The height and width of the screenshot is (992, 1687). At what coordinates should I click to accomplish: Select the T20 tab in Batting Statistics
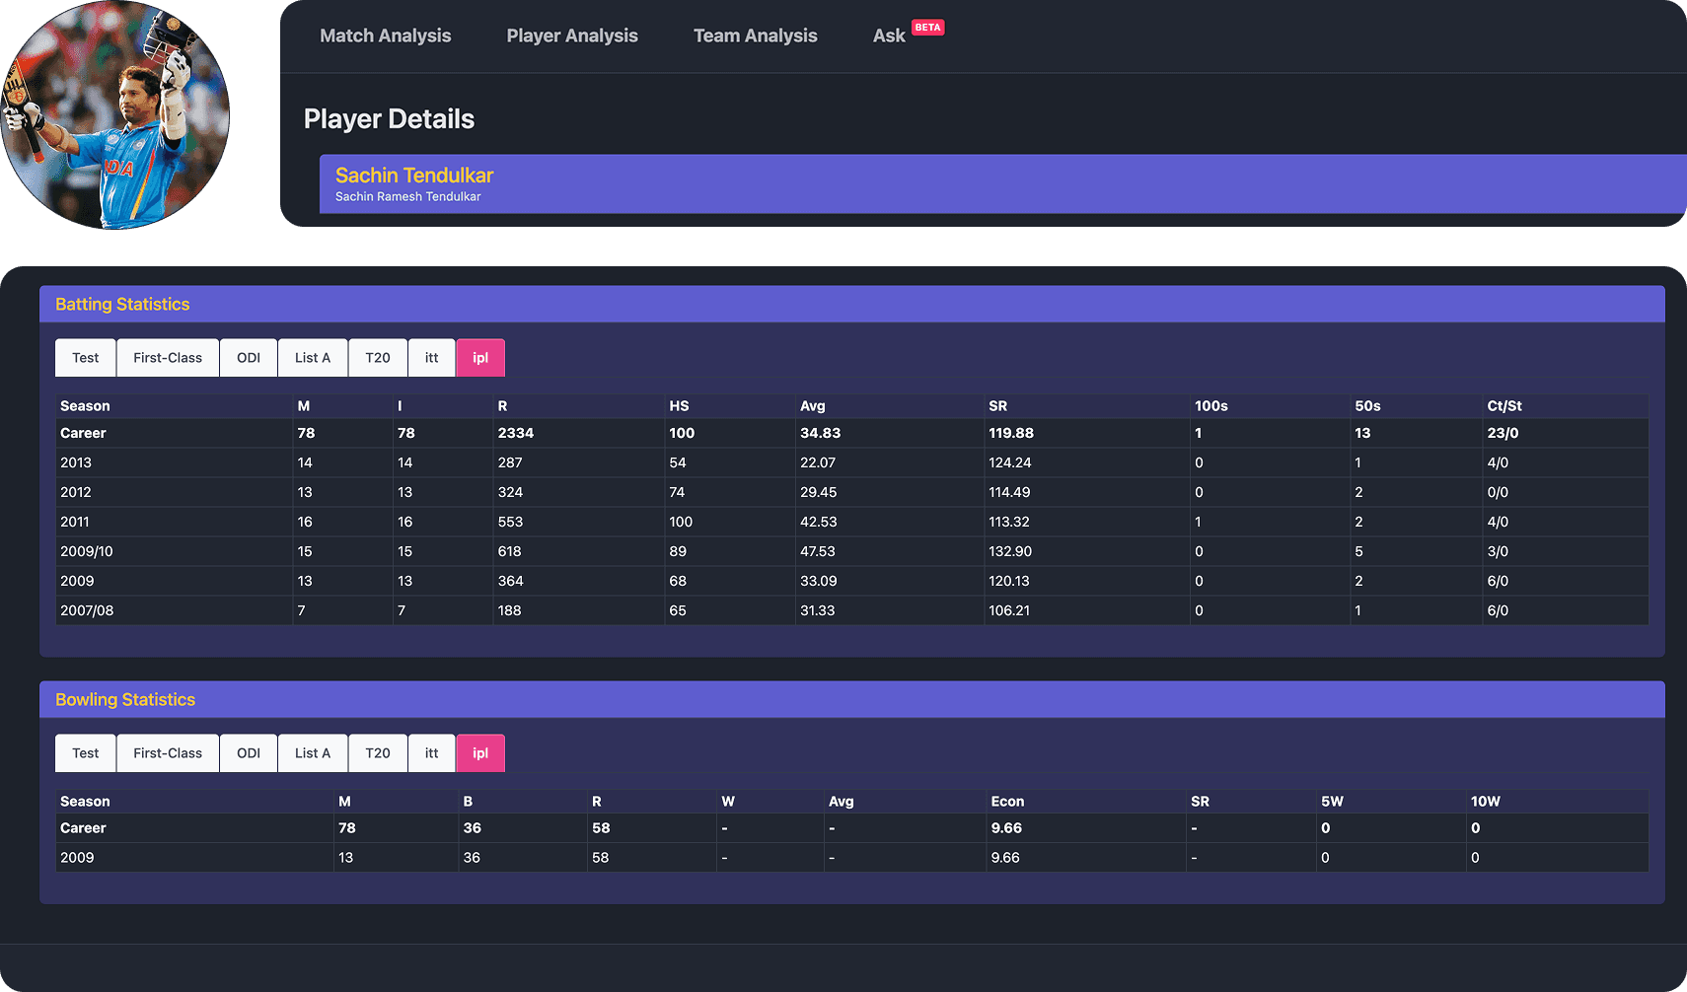click(378, 358)
